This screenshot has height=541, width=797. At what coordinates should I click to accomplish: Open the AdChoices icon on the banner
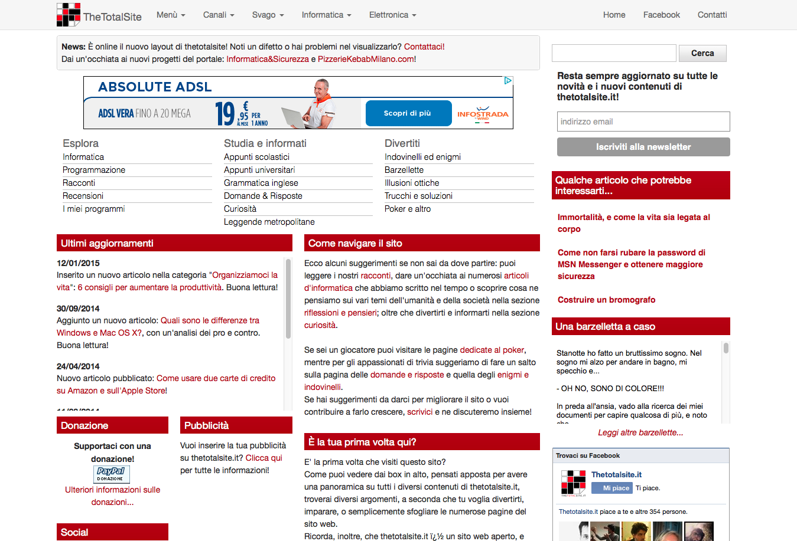coord(508,81)
